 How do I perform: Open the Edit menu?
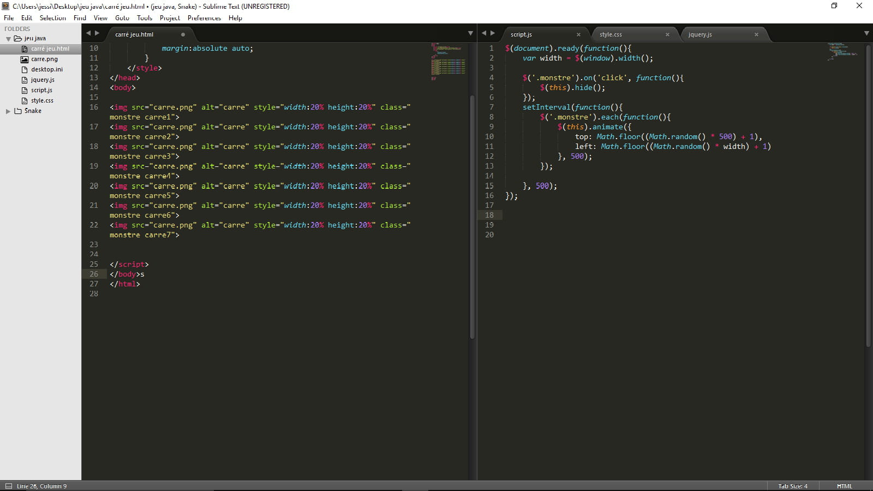point(27,17)
